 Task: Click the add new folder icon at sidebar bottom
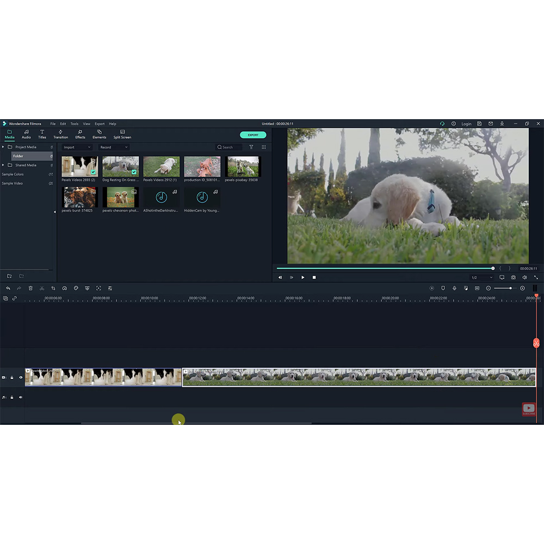9,276
